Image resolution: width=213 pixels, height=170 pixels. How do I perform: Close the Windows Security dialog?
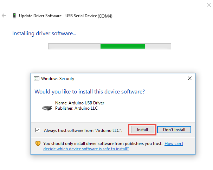pos(190,79)
